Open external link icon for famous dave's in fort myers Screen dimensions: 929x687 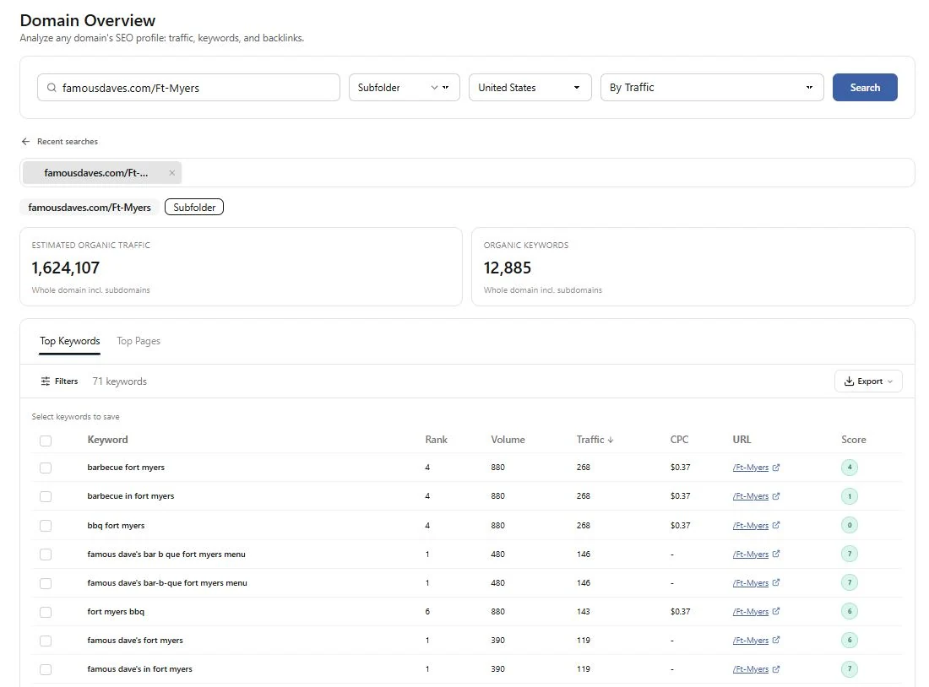pos(776,669)
